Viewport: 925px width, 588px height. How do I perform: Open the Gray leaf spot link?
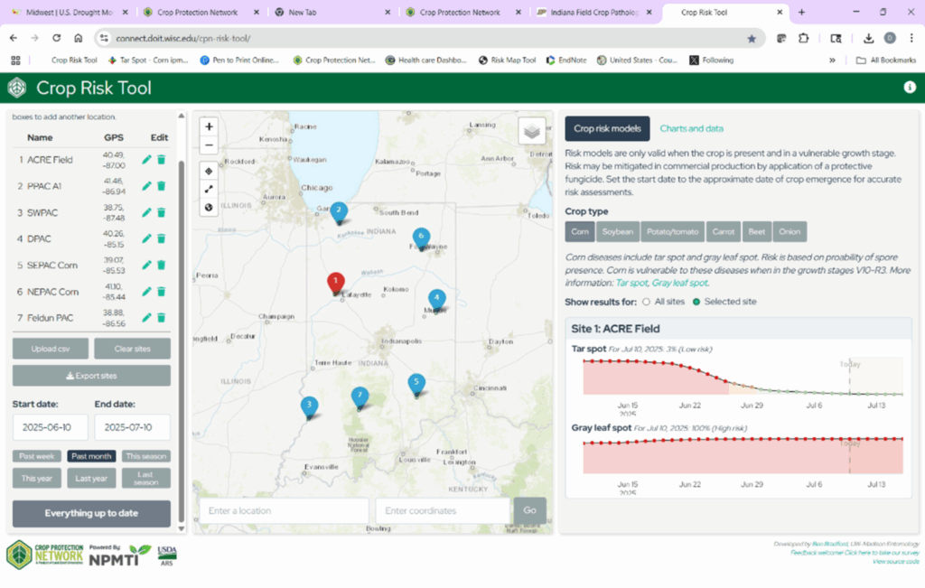point(679,283)
